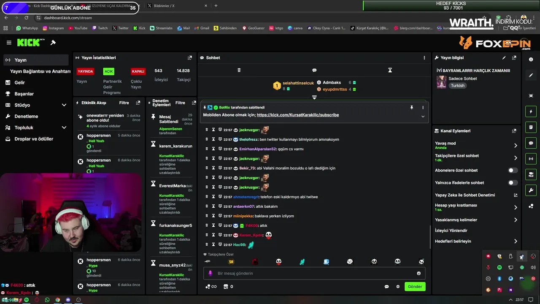Click the info icon in right sidebar
Screen dimensions: 540x304
pos(531,60)
